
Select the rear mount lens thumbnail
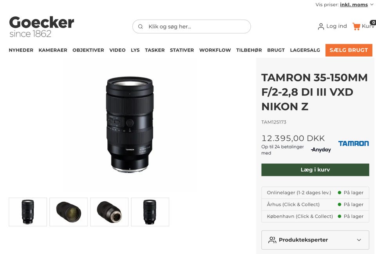click(109, 212)
